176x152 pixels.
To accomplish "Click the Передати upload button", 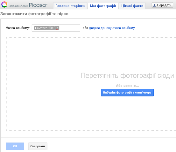I will [x=162, y=5].
